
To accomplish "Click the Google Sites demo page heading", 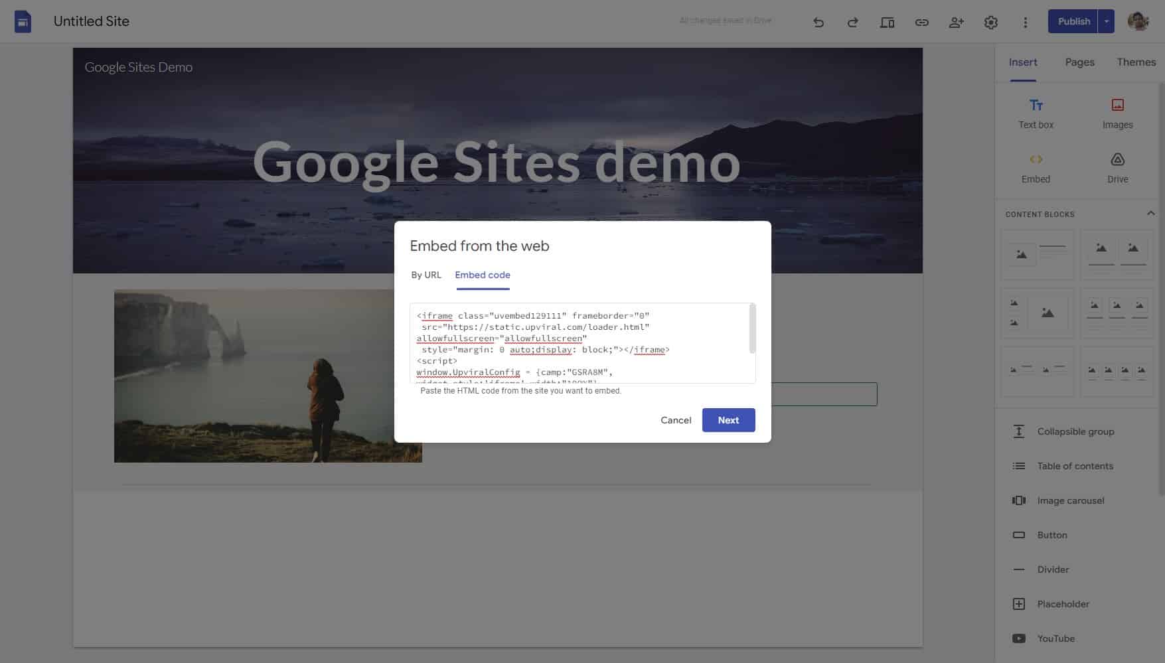I will 497,163.
